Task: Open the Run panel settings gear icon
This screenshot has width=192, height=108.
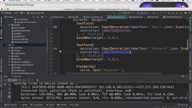Action: pyautogui.click(x=183, y=76)
